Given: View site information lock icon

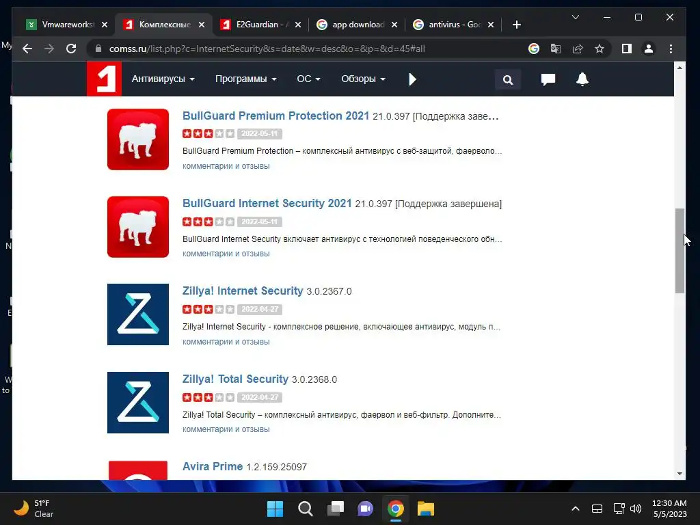Looking at the screenshot, I should (x=98, y=49).
